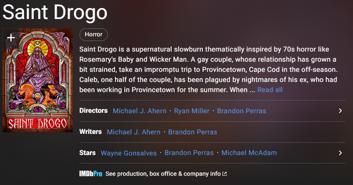Click the Stars label link
353x185 pixels.
coord(87,153)
